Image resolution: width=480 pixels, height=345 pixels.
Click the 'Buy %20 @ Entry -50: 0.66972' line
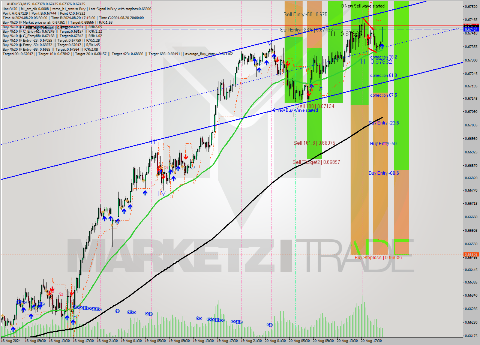tap(51, 45)
